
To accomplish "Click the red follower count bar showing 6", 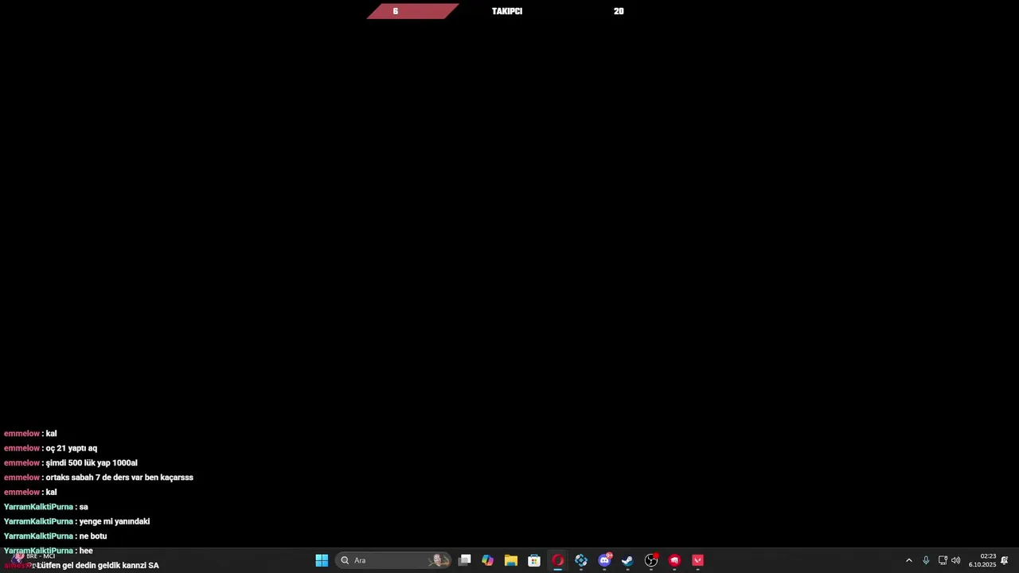I will (x=412, y=11).
